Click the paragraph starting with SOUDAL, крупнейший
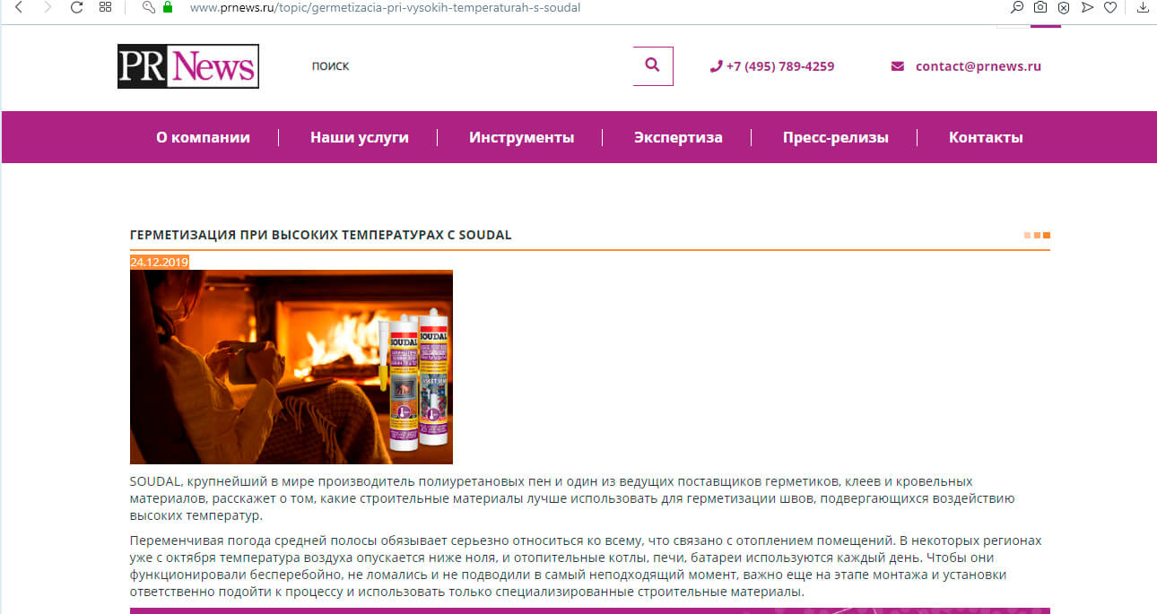The image size is (1157, 614). [x=572, y=498]
